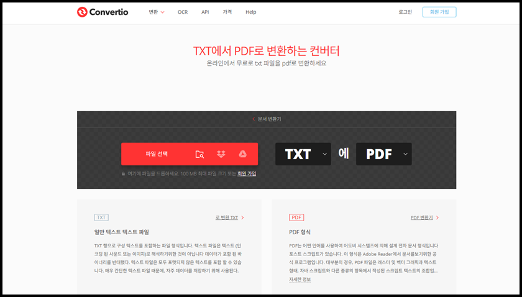Go back to 문서 변환기

(269, 119)
